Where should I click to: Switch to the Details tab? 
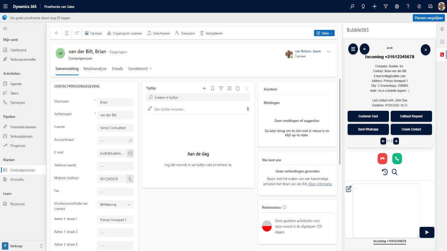pyautogui.click(x=118, y=69)
